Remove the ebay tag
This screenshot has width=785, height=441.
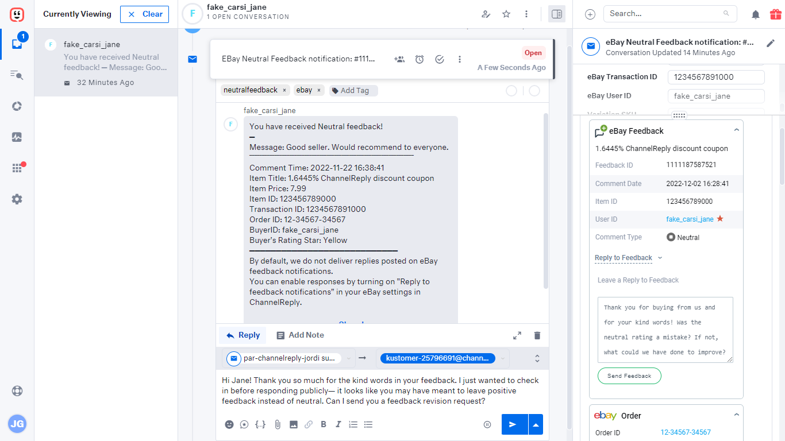[319, 91]
